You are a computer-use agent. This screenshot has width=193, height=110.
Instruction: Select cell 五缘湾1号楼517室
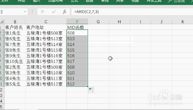click(x=46, y=61)
